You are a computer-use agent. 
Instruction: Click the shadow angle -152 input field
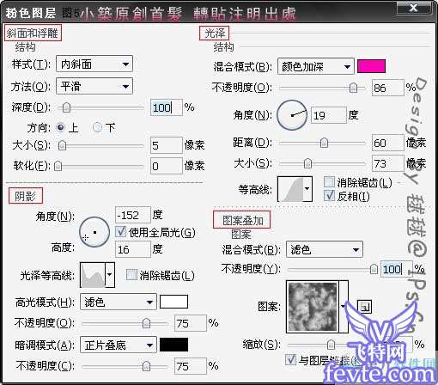click(x=133, y=215)
